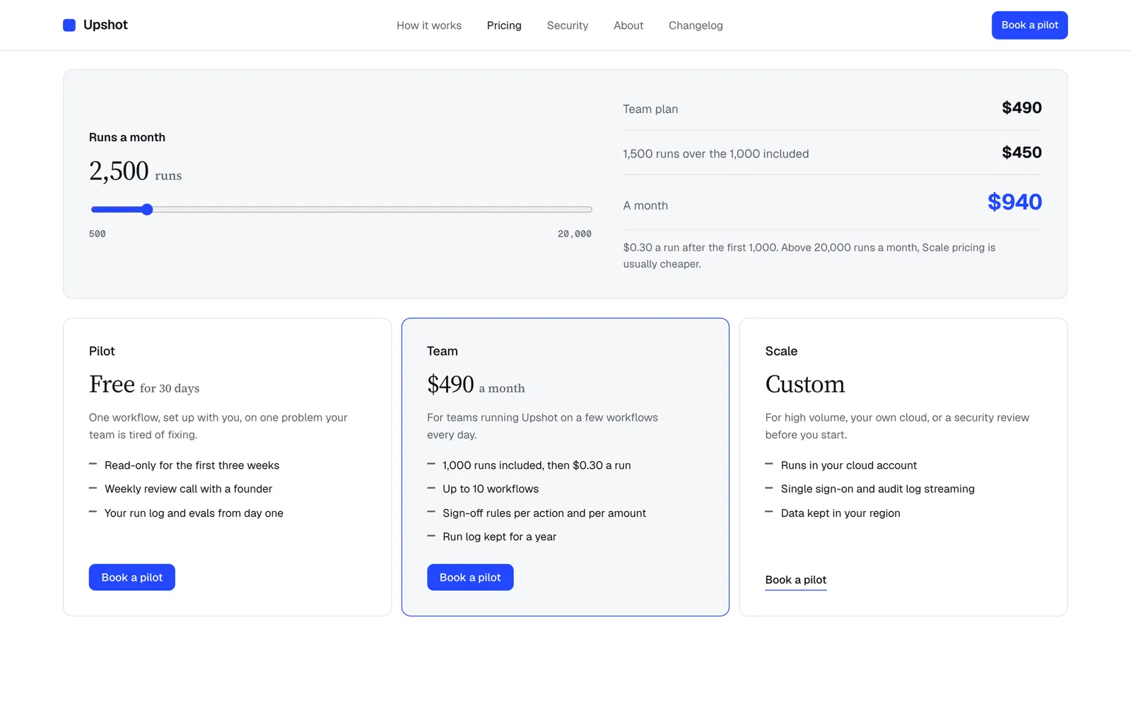The width and height of the screenshot is (1131, 706).
Task: Click the 'Free for 30 days' price
Action: [x=144, y=385]
